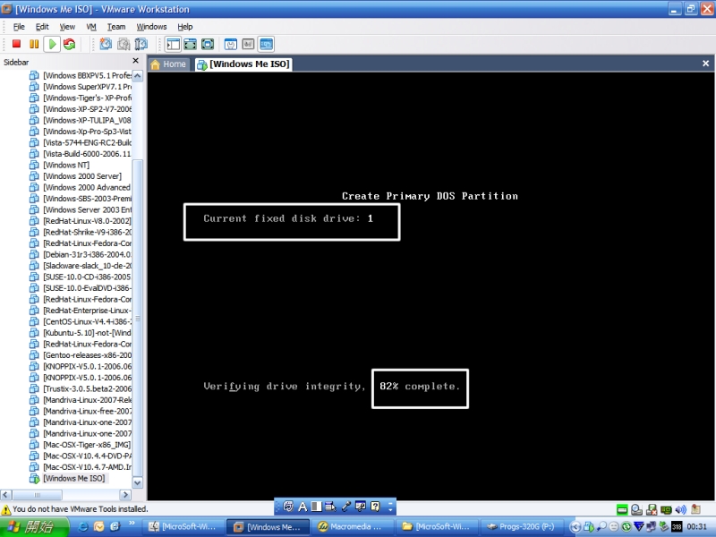Image resolution: width=716 pixels, height=537 pixels.
Task: Toggle the Show/Hide Sidebar toolbar icon
Action: click(x=173, y=44)
